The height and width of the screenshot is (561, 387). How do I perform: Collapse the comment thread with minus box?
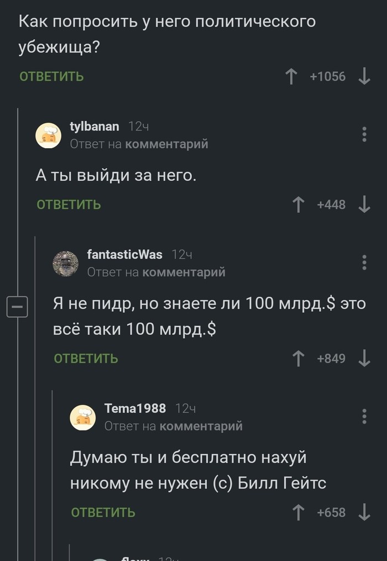[x=17, y=306]
